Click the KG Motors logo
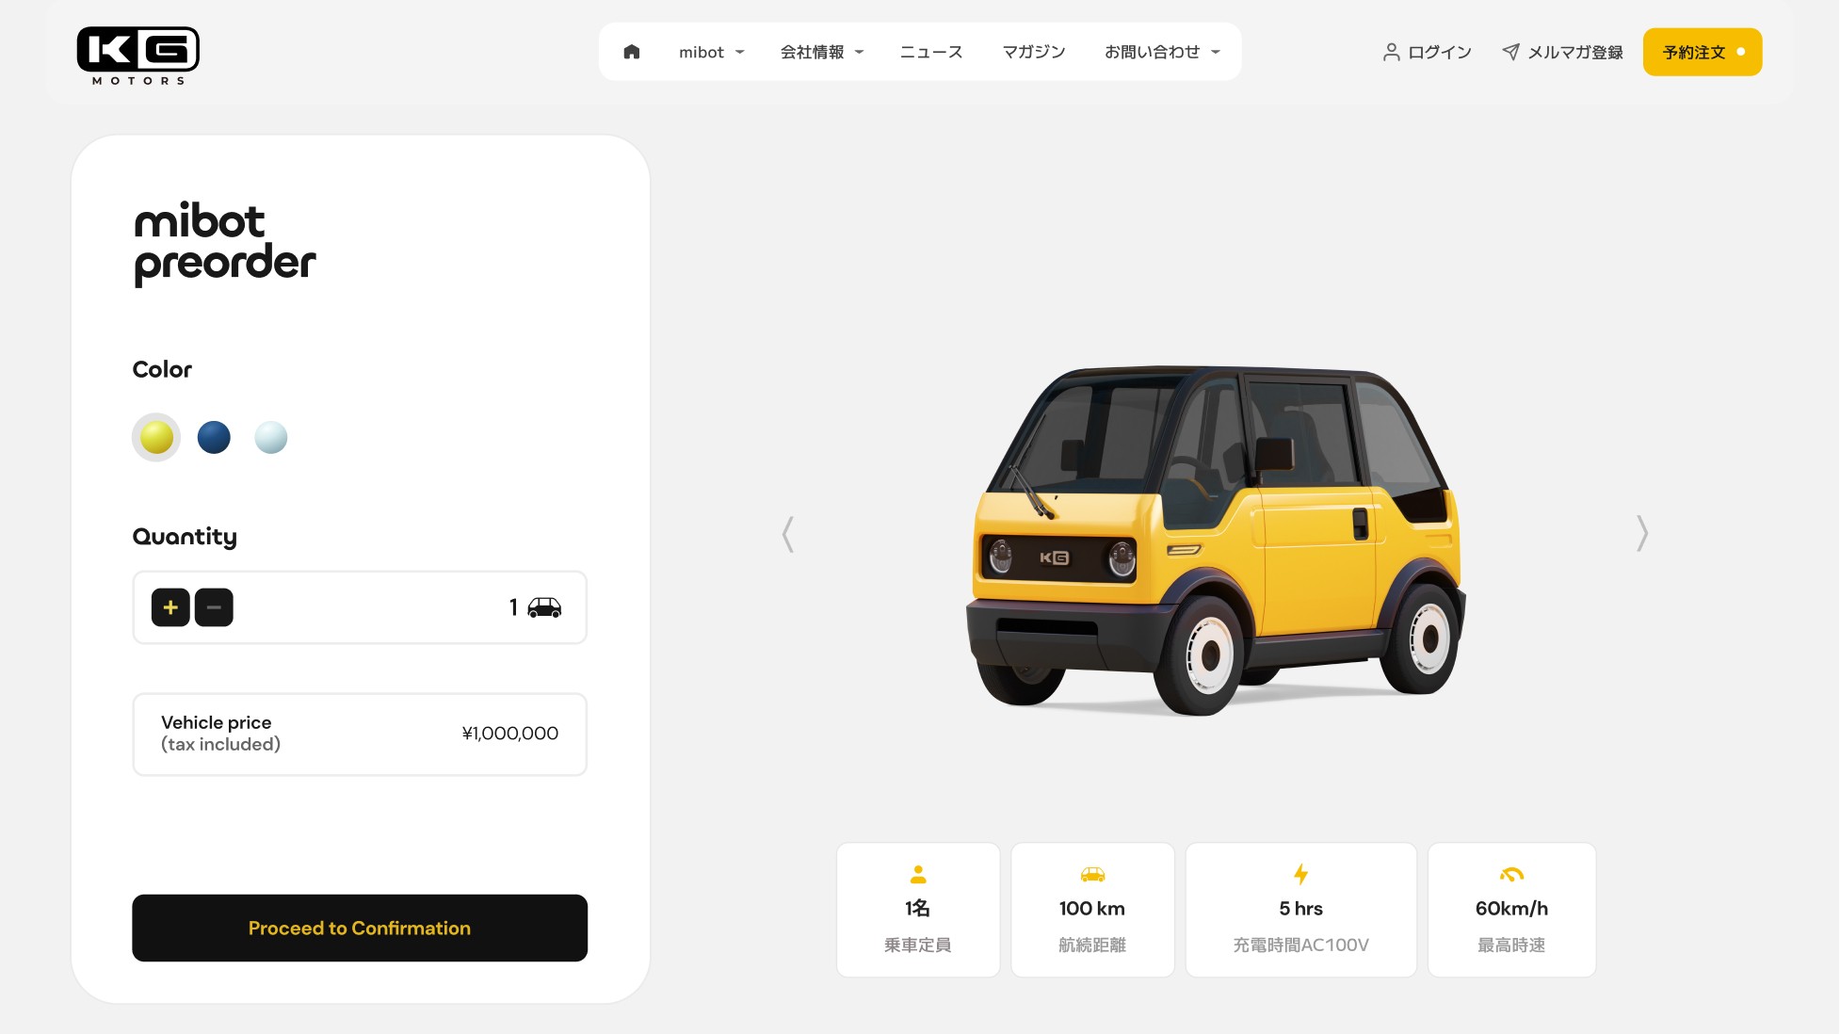This screenshot has height=1034, width=1840. pyautogui.click(x=138, y=56)
